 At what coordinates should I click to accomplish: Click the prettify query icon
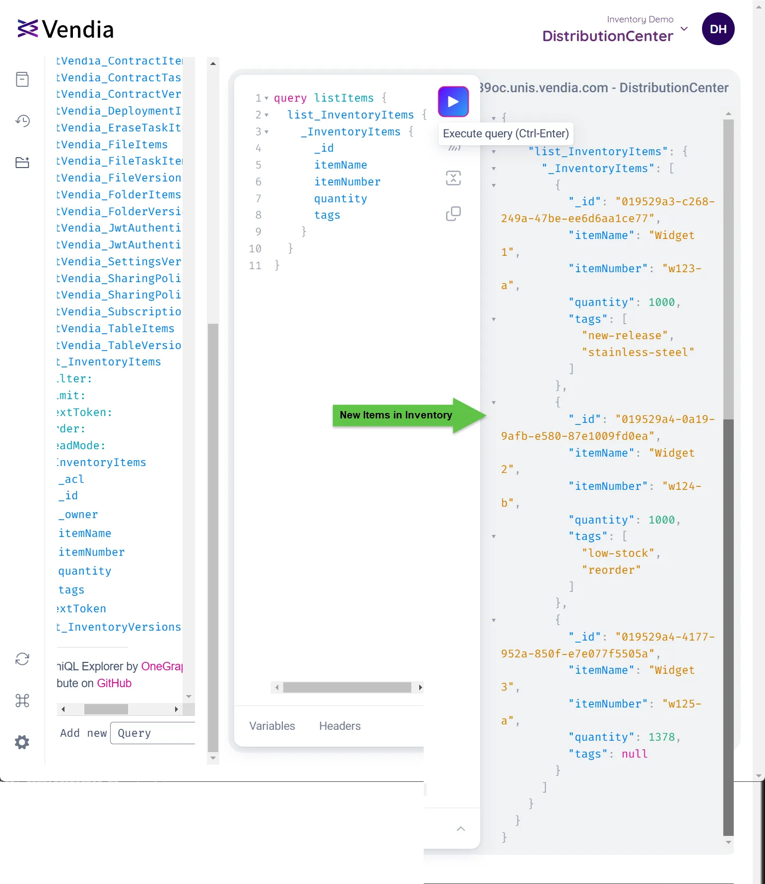(x=453, y=147)
